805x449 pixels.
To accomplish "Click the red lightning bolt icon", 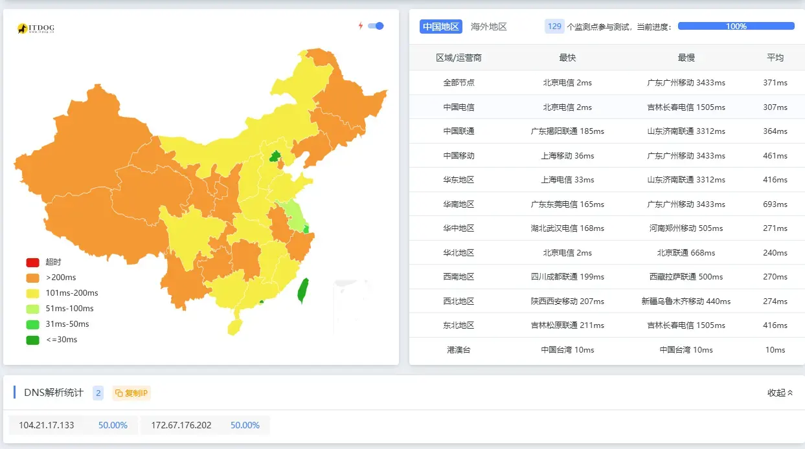I will coord(361,26).
